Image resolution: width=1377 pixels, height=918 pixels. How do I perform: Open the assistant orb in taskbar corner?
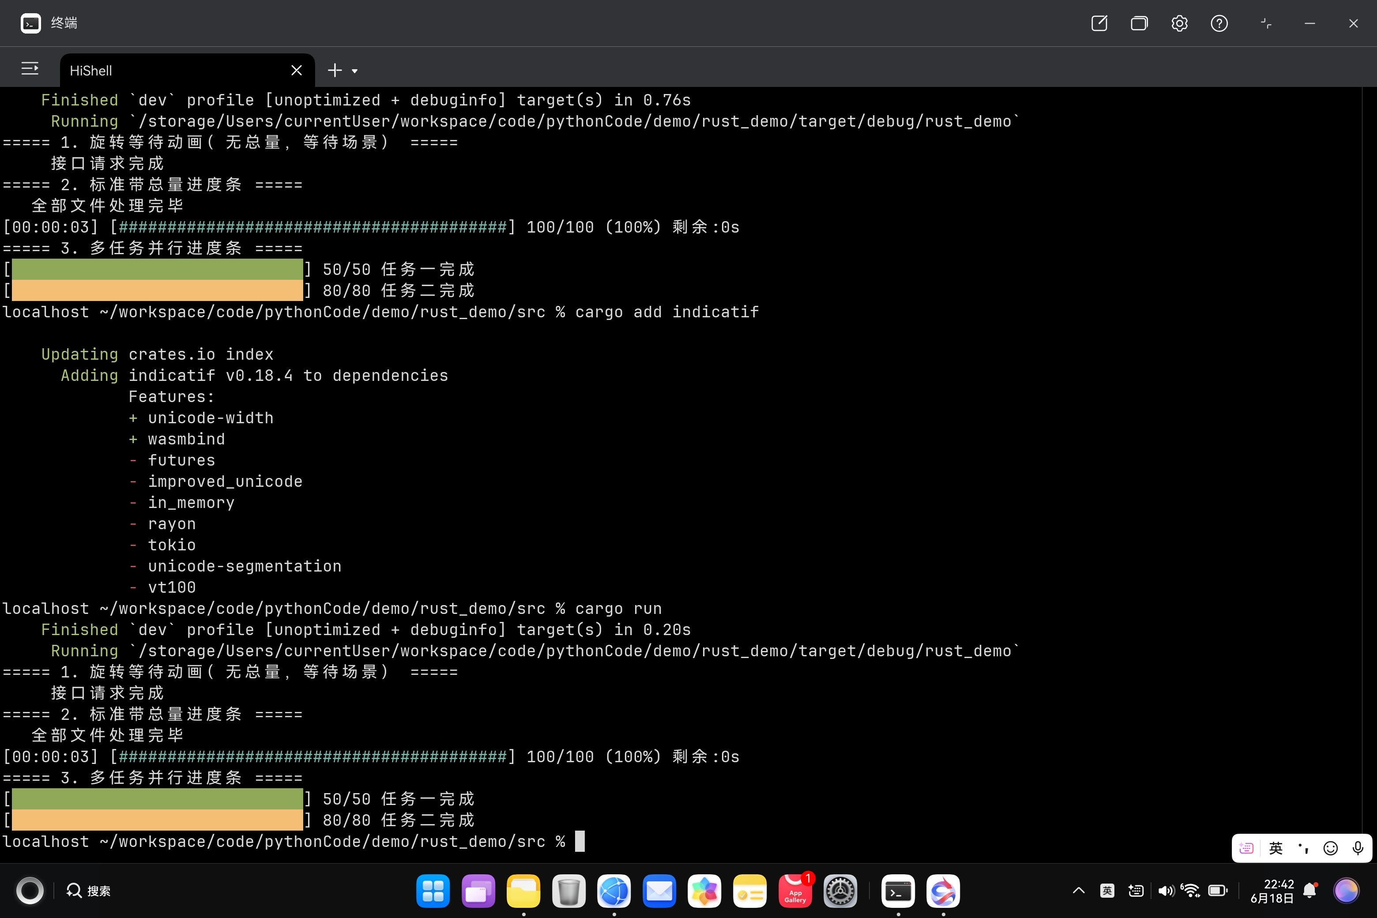pos(1346,891)
